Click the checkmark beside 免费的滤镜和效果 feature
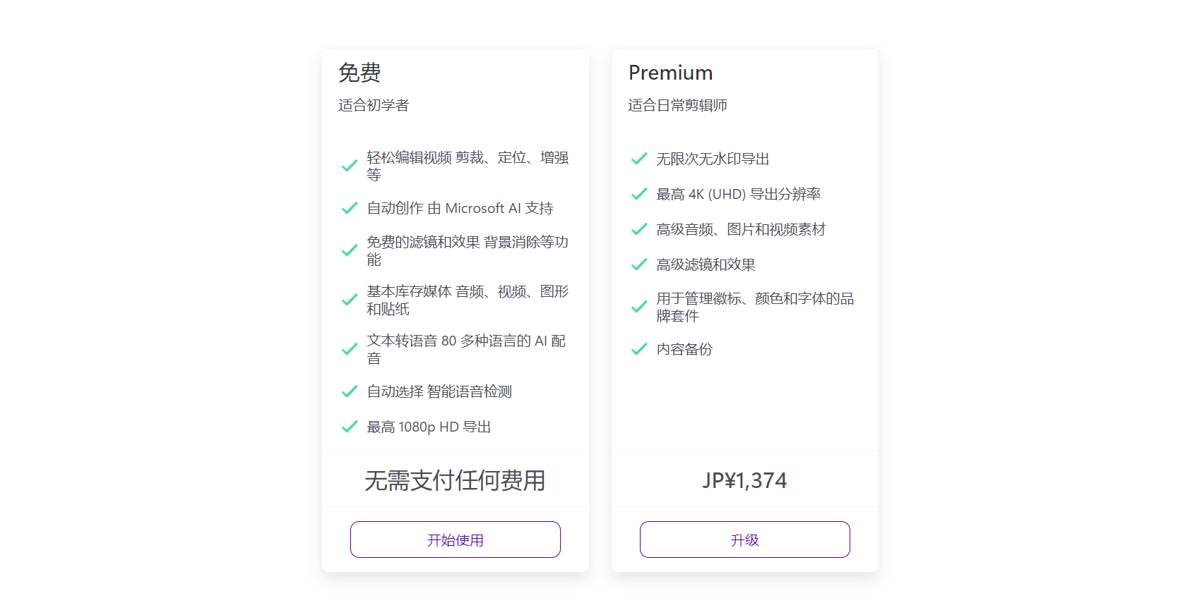Screen dimensions: 1190x610 [x=349, y=250]
